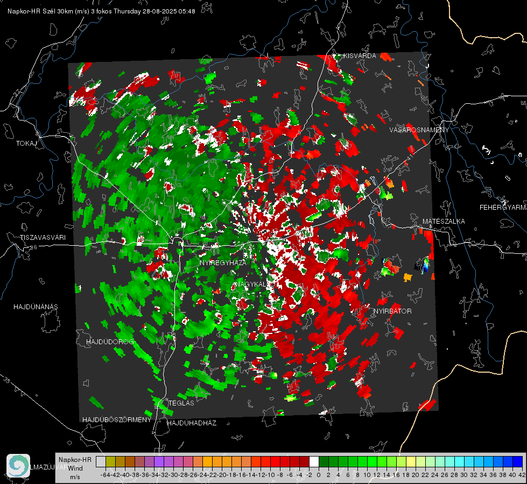Click the 42 value at legend end
527x484 pixels.
click(x=522, y=475)
